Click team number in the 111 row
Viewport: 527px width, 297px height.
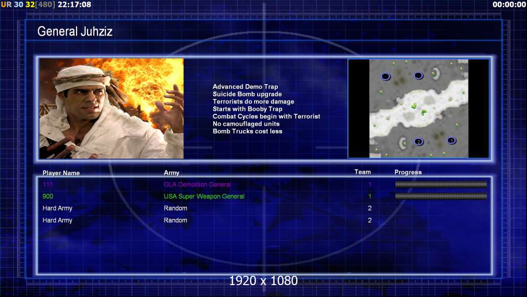click(x=370, y=184)
